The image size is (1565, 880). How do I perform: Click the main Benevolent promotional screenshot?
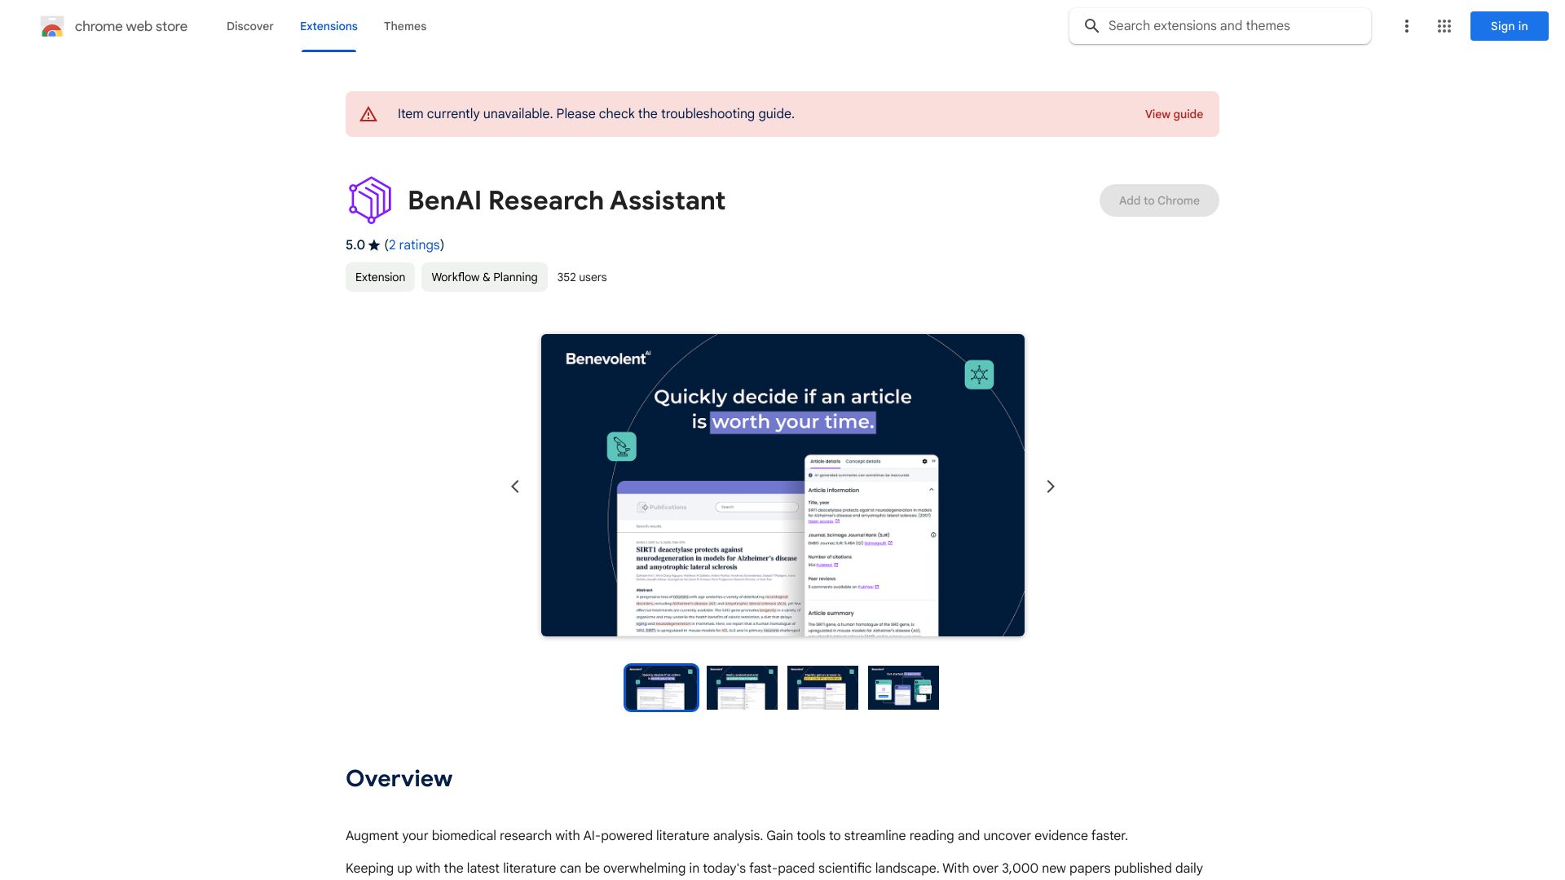[x=782, y=485]
